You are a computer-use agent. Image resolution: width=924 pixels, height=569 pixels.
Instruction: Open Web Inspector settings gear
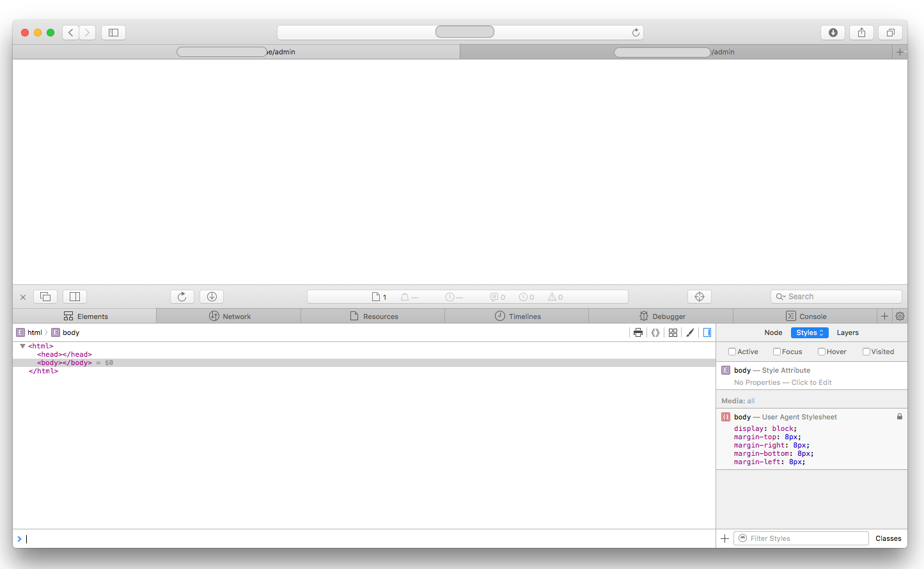click(900, 316)
